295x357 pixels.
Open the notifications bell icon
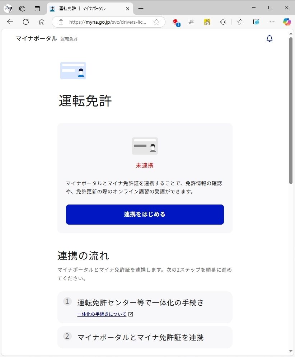270,38
